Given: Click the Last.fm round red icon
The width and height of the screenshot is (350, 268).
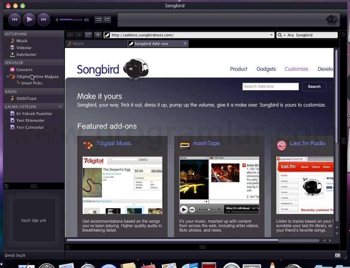Looking at the screenshot, I should [281, 145].
